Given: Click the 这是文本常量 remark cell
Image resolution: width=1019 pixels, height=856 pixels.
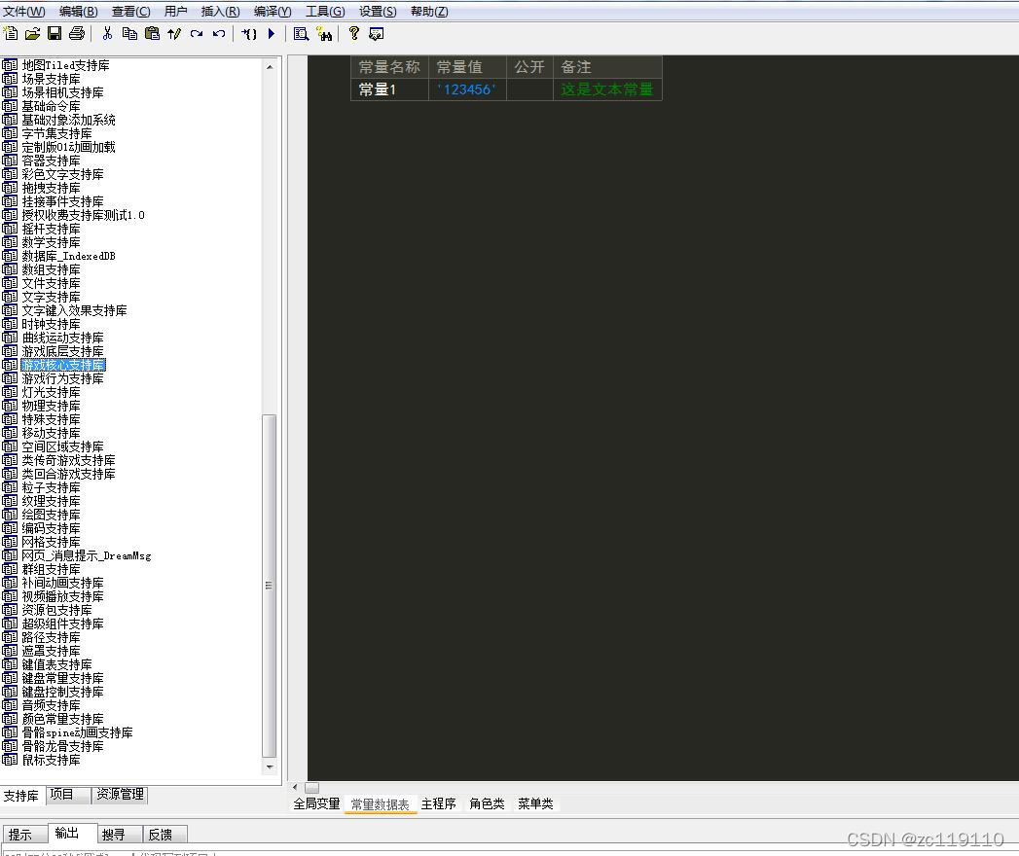Looking at the screenshot, I should [607, 89].
